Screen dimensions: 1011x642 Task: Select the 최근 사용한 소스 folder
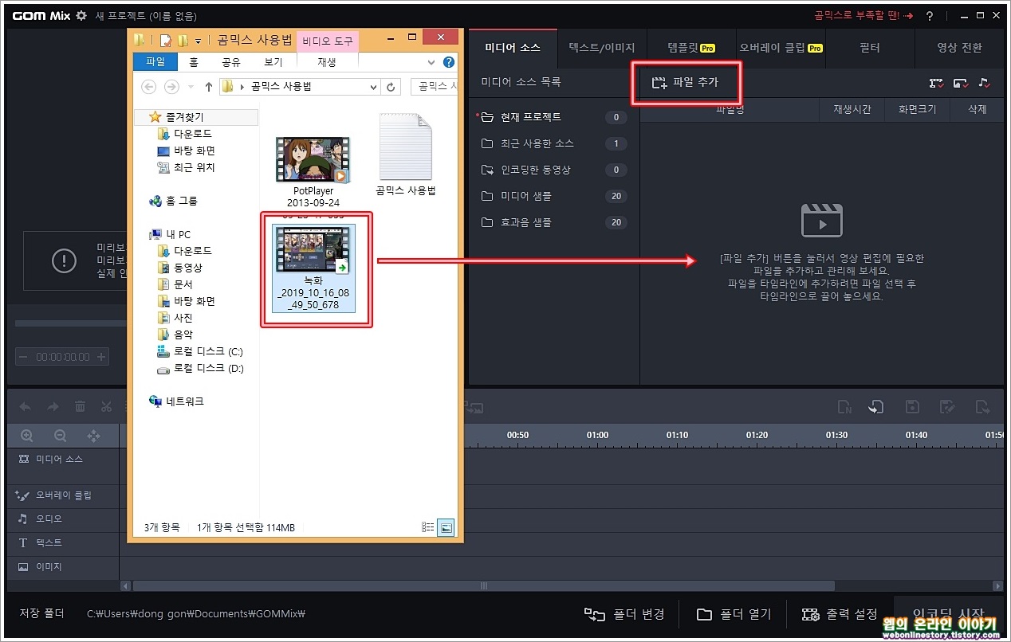(553, 143)
